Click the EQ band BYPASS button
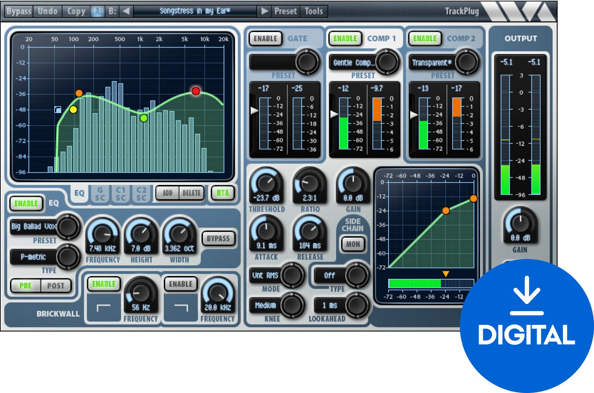The image size is (594, 393). click(218, 239)
